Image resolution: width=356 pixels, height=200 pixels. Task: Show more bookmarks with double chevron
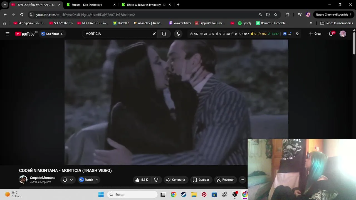(311, 23)
